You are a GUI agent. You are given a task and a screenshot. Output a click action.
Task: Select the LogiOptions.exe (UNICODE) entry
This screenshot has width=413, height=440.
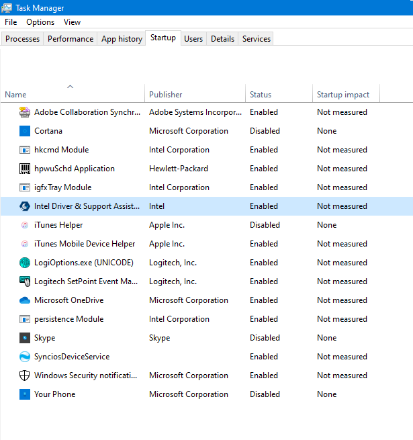click(x=84, y=263)
